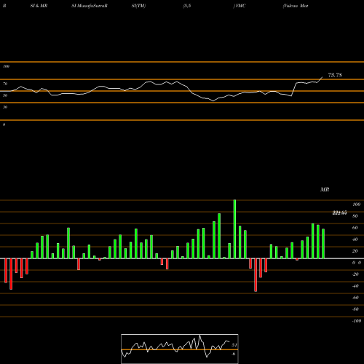This screenshot has height=364, width=364.
Task: Click the MR axis label -100
Action: tap(357, 321)
